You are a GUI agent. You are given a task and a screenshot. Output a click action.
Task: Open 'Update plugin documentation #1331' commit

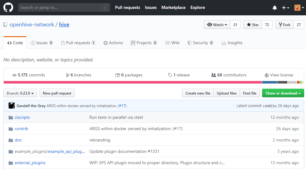point(124,151)
